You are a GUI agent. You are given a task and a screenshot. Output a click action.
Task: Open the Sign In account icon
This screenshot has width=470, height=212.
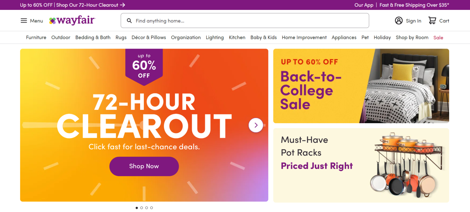(x=399, y=20)
